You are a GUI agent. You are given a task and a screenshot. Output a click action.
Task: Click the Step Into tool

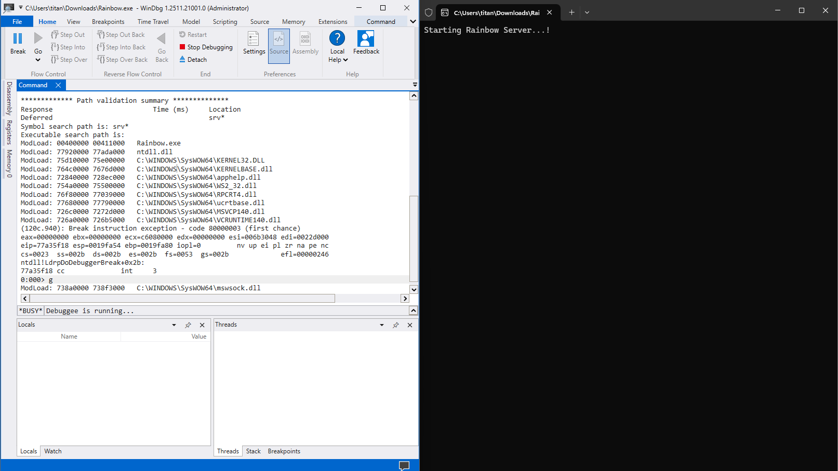tap(68, 47)
